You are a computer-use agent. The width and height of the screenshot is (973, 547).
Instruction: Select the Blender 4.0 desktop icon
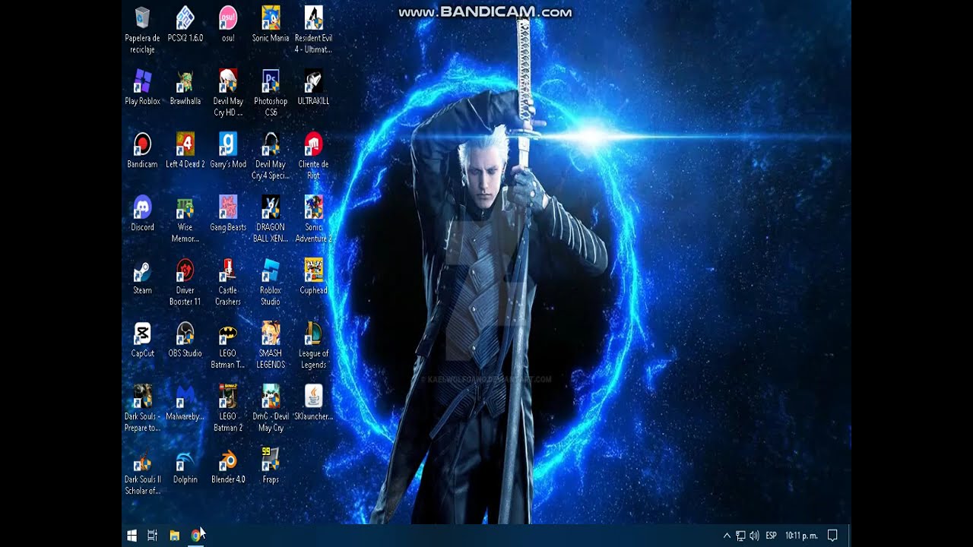point(228,466)
